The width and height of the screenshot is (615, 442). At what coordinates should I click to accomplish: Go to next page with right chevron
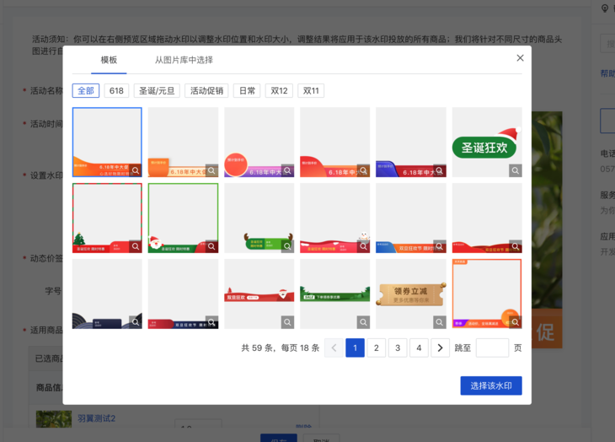point(440,348)
